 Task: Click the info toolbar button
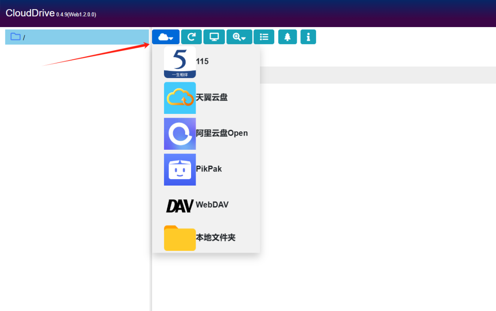pos(308,37)
